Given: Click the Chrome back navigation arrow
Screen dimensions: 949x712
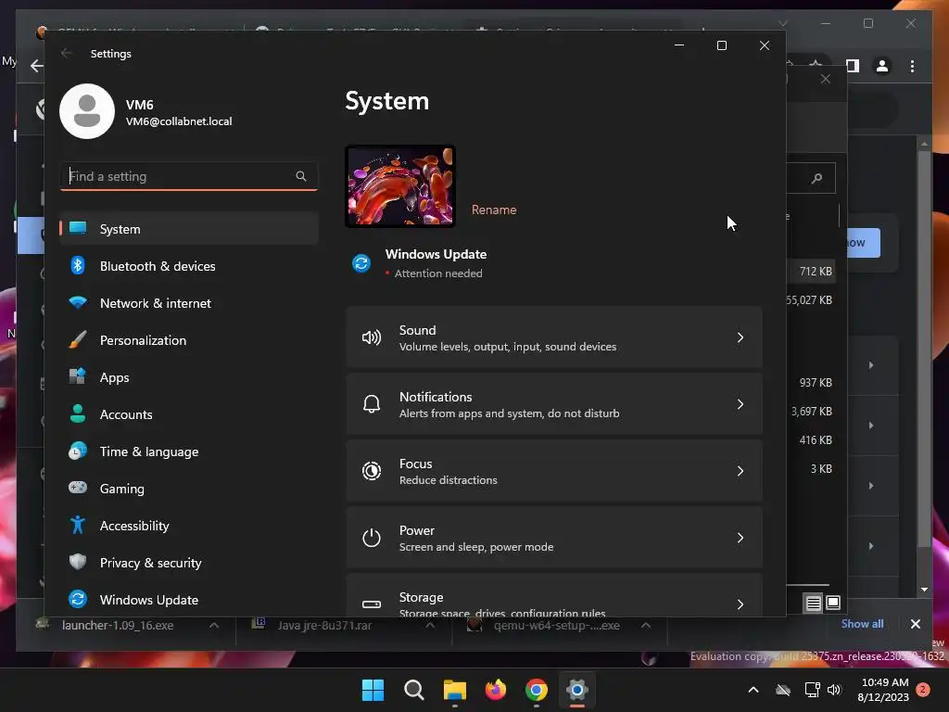Looking at the screenshot, I should (36, 66).
